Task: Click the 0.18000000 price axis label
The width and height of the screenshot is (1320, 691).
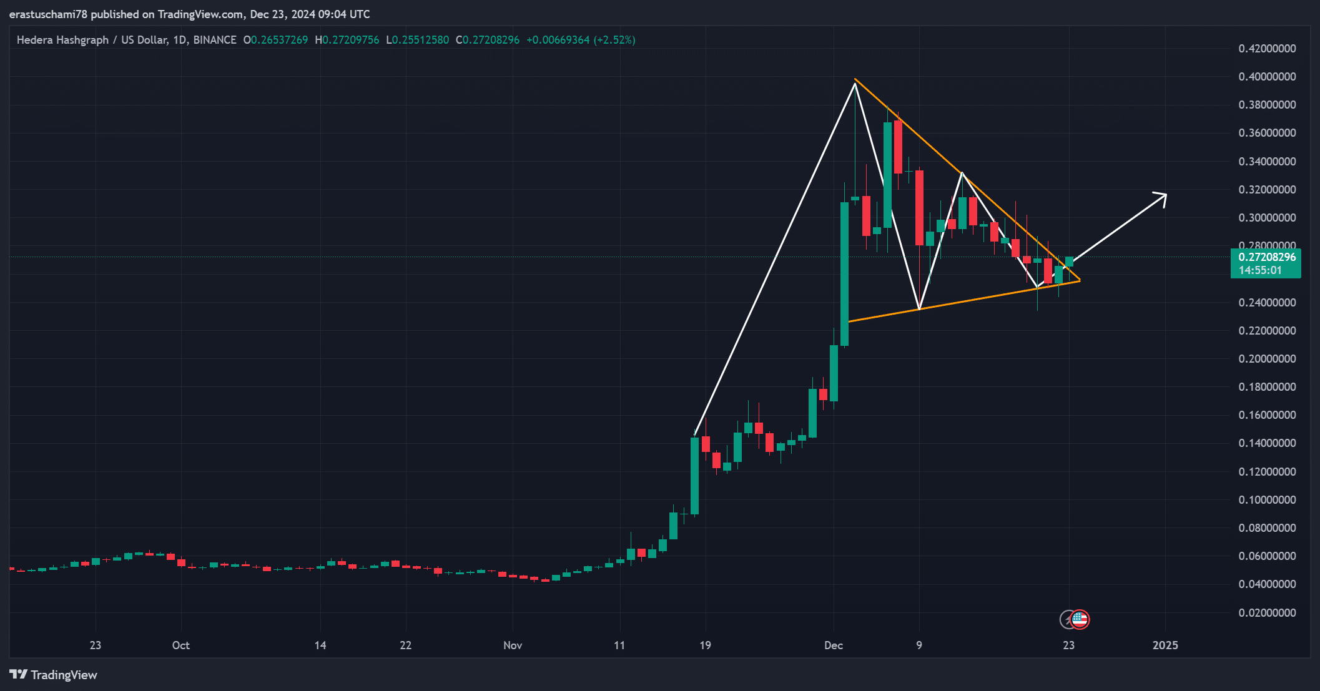Action: coord(1268,387)
